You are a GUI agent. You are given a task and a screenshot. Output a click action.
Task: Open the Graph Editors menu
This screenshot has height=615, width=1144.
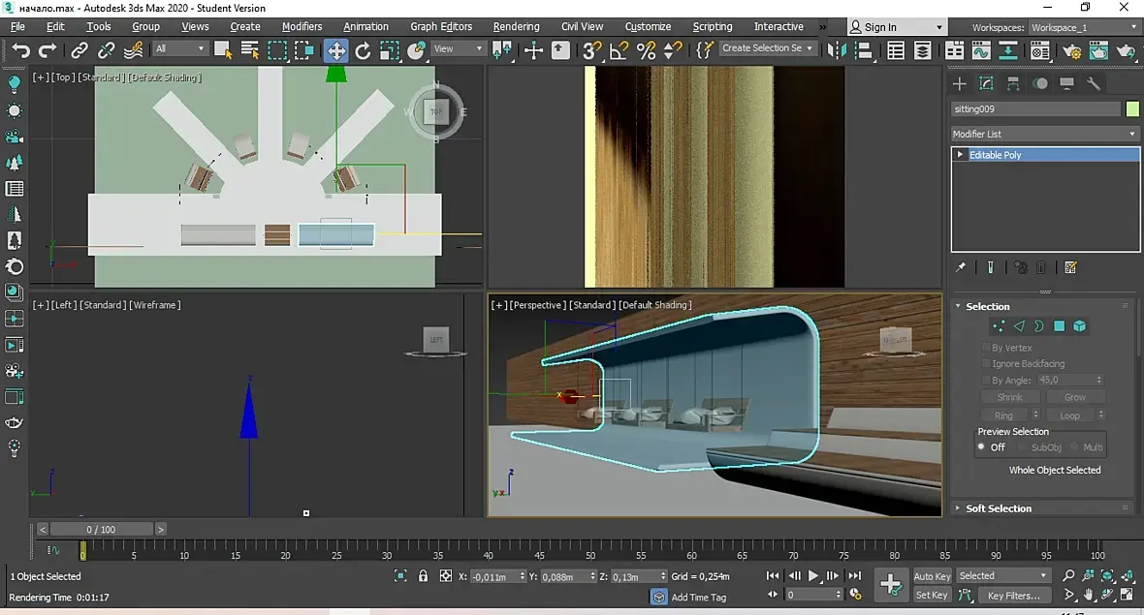coord(440,26)
